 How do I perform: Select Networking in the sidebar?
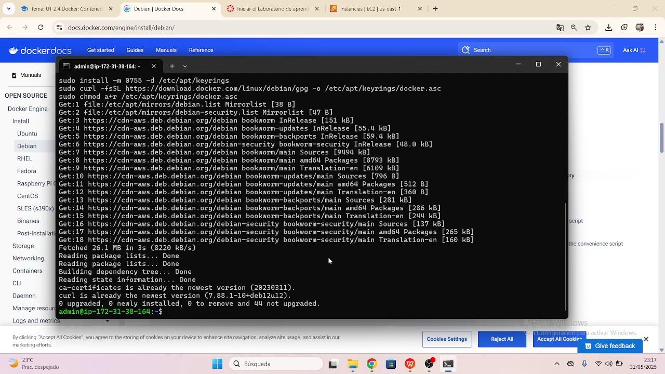point(29,258)
